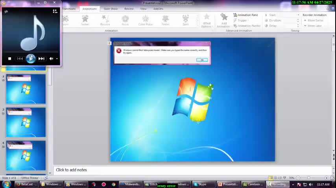Open the Review ribbon tab
Screen dimensions: 336x188
click(129, 9)
